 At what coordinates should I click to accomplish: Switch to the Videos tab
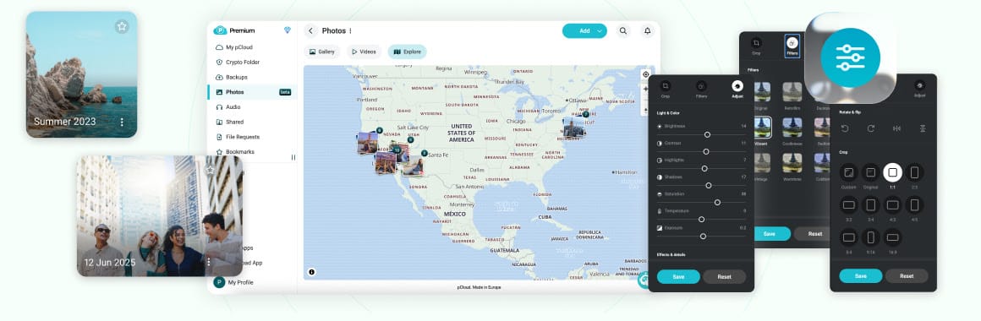[x=364, y=52]
